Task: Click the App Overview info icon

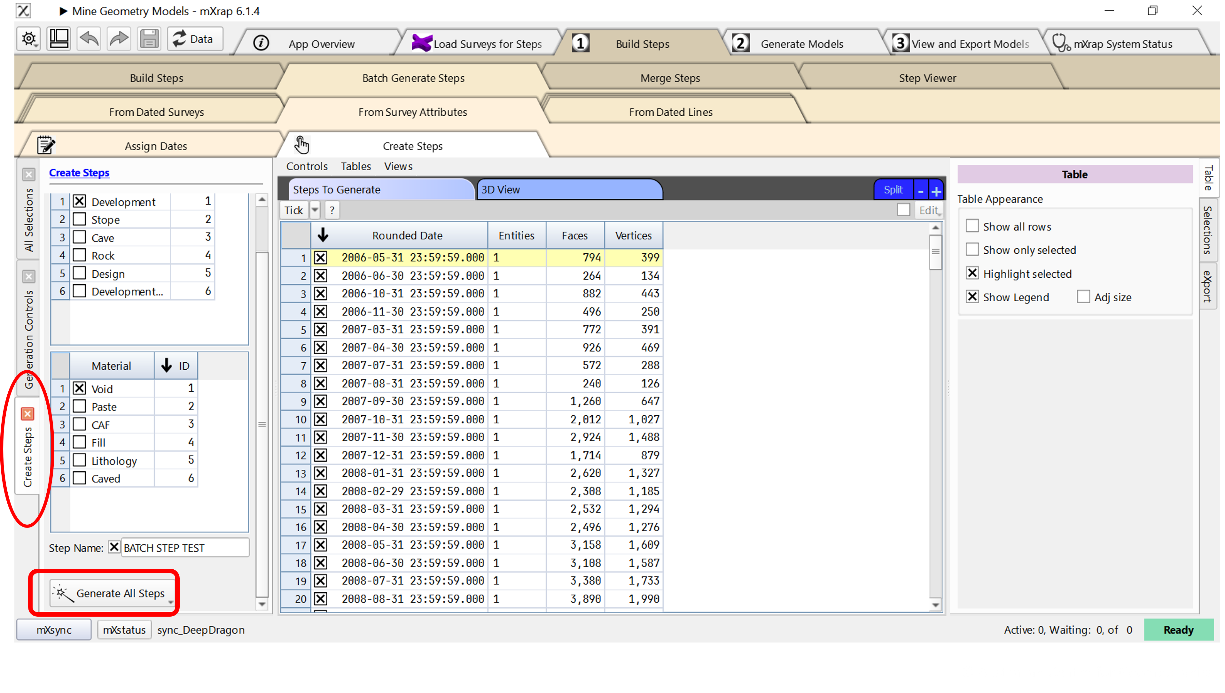Action: [261, 44]
